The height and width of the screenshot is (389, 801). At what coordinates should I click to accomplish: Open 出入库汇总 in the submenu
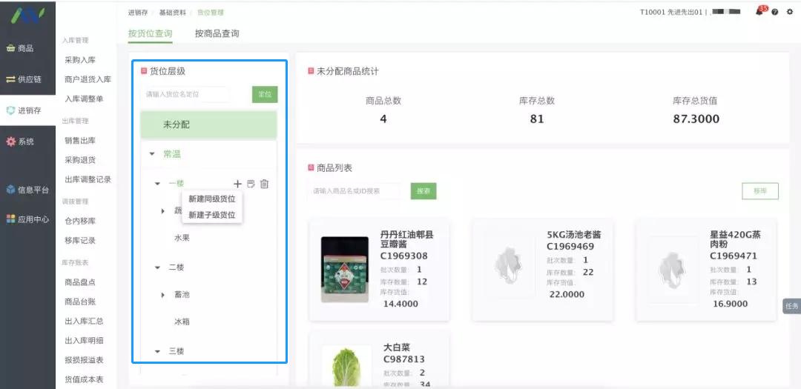click(84, 321)
